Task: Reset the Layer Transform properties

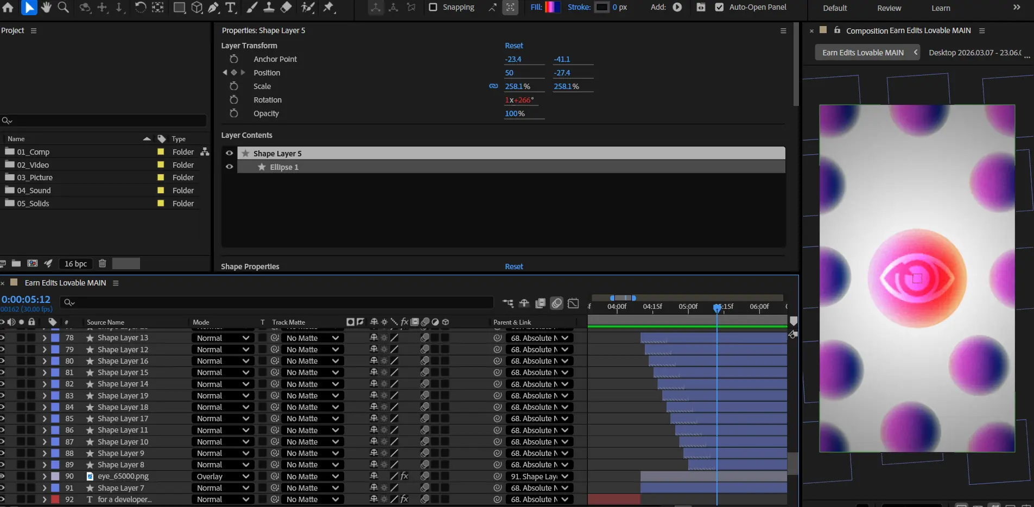Action: pyautogui.click(x=513, y=46)
